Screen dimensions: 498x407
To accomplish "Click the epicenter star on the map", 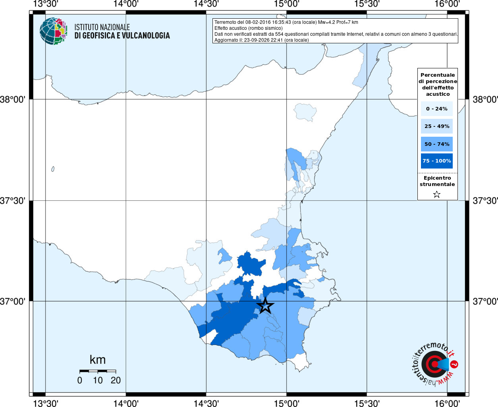I will [x=265, y=306].
